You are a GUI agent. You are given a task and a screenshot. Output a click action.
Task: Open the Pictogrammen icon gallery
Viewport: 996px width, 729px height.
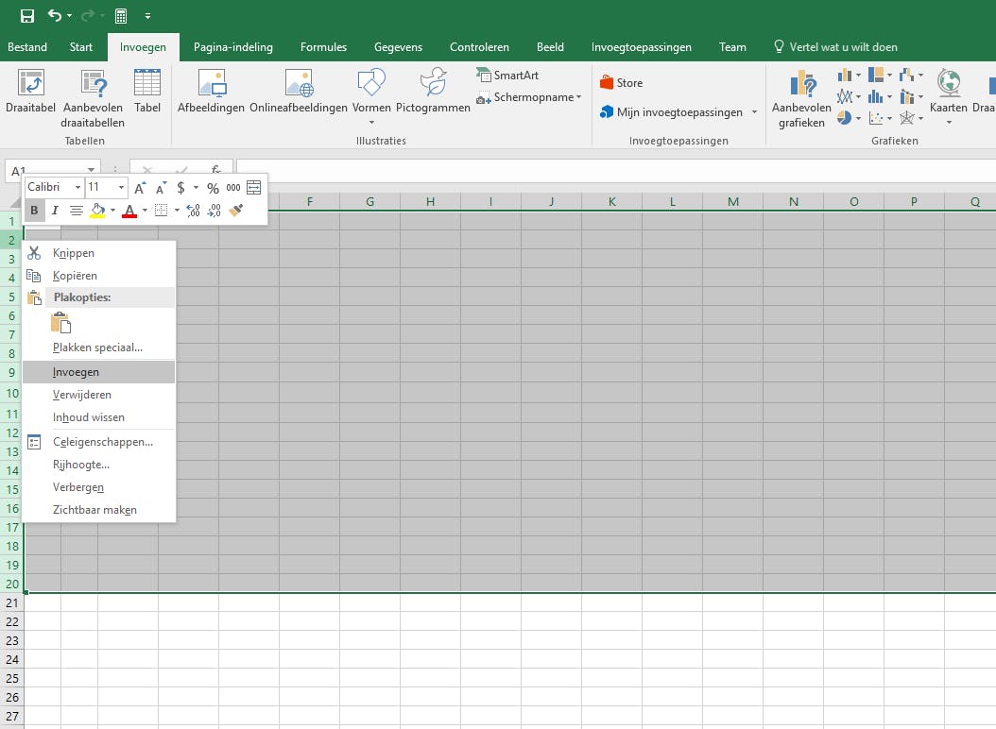click(x=433, y=85)
